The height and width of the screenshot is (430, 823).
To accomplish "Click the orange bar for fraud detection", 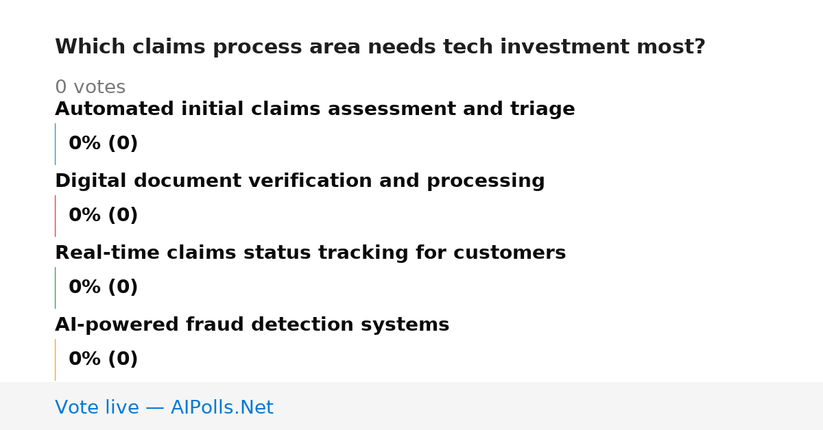I will coord(56,359).
